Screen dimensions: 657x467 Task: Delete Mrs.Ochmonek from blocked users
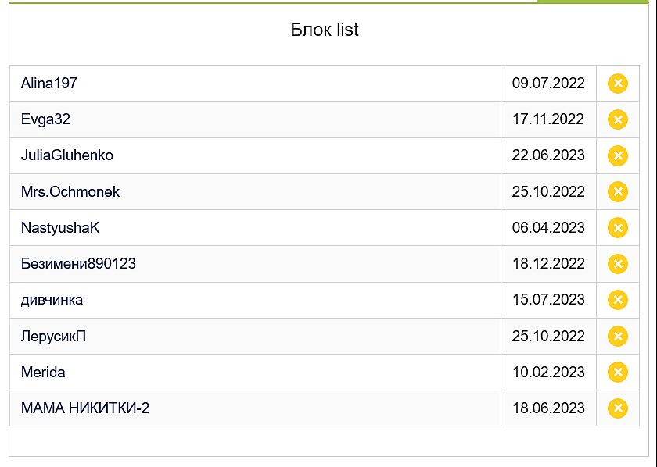click(x=618, y=191)
